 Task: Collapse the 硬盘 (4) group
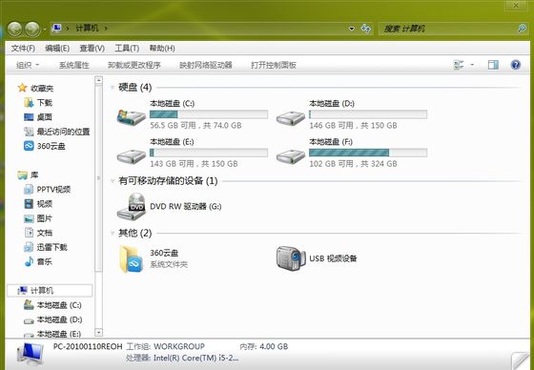pyautogui.click(x=113, y=88)
